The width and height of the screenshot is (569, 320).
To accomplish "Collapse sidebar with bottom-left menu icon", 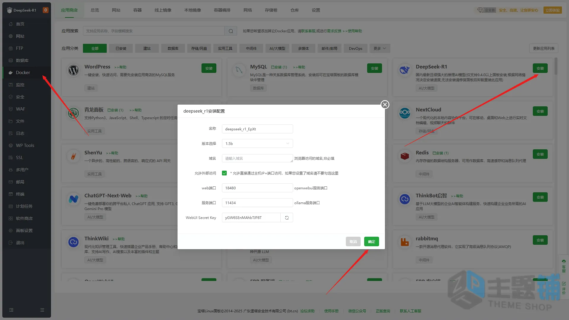I will [x=11, y=310].
